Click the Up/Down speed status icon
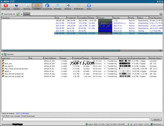 pos(128,124)
